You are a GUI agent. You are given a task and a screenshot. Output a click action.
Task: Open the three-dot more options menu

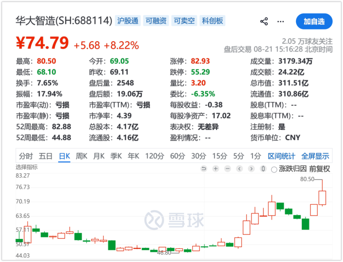pyautogui.click(x=280, y=21)
